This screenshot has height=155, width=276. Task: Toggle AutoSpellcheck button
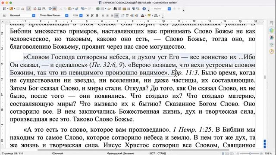(x=55, y=9)
